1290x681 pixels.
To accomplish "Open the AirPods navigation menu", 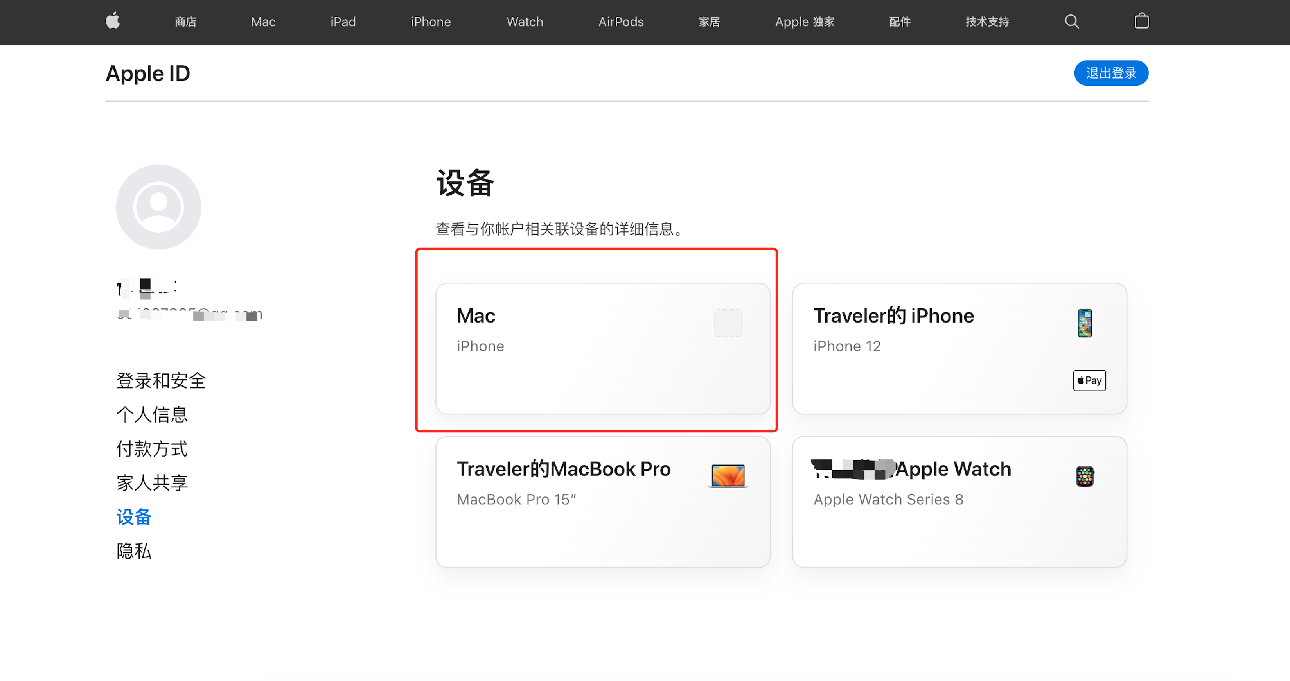I will click(x=620, y=22).
